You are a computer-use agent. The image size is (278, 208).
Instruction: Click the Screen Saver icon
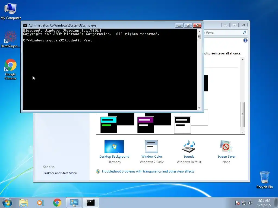[x=226, y=147]
